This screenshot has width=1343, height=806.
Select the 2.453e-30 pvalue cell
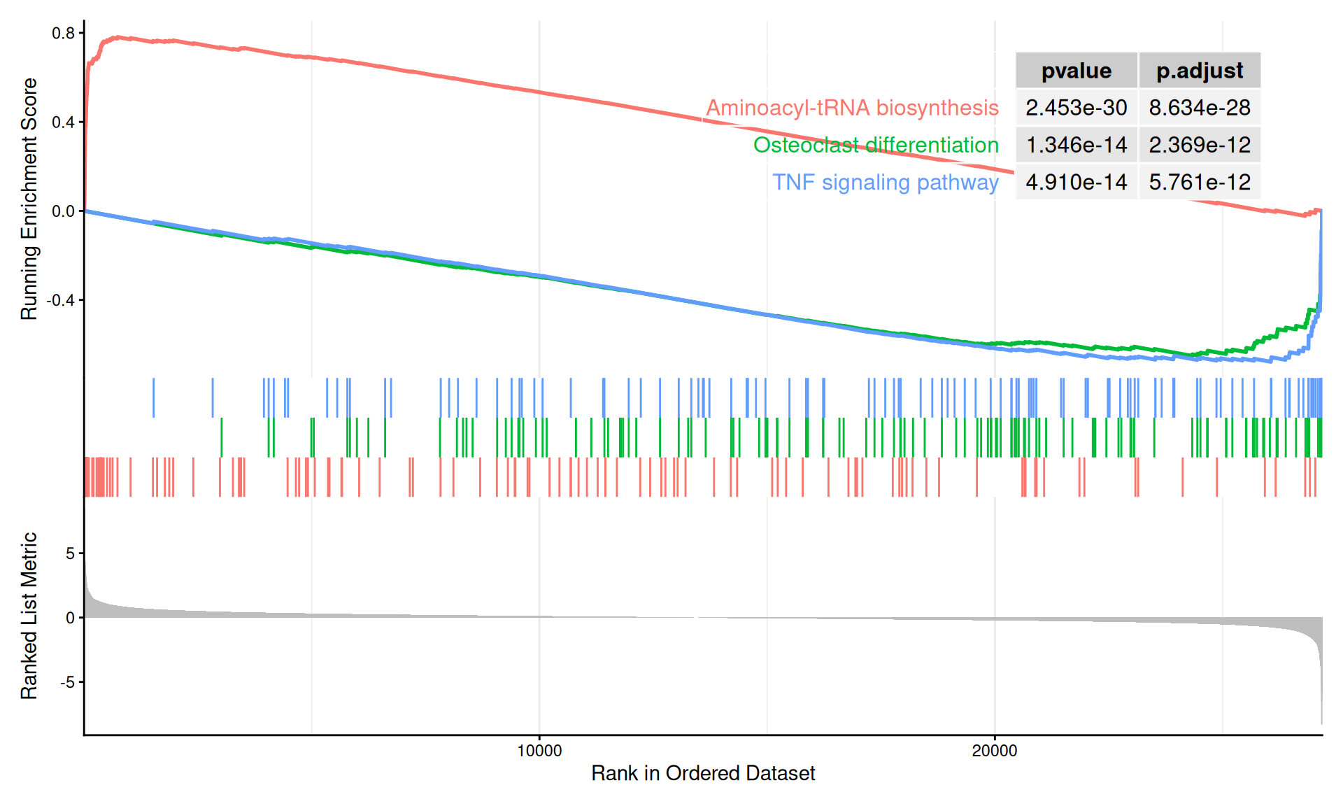1076,108
